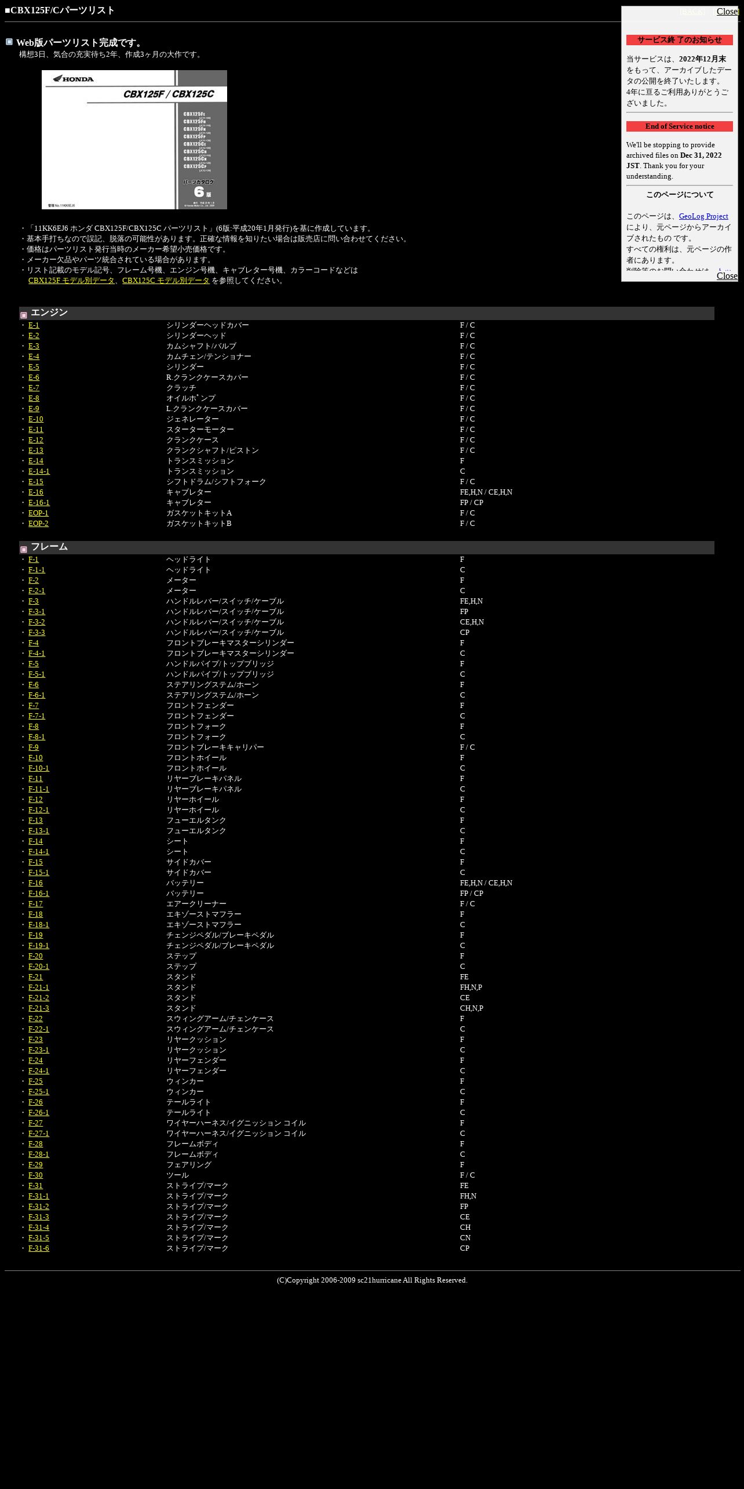Open E-2 シリンダーヘッド parts page

[34, 336]
